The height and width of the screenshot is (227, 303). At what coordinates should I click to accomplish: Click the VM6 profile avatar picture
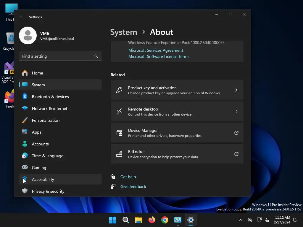28,35
